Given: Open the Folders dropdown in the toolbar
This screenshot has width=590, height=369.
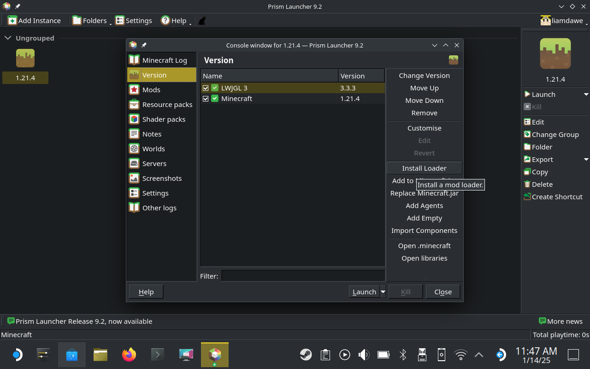Looking at the screenshot, I should click(x=91, y=20).
